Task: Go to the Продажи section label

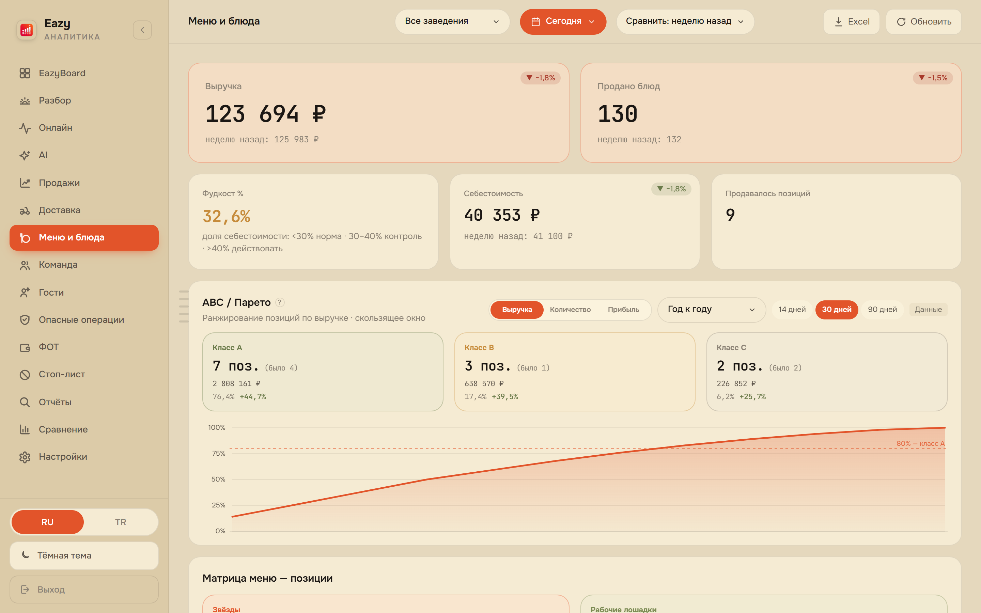Action: [59, 183]
